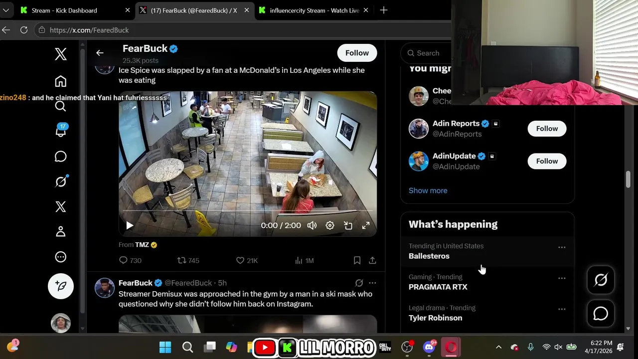
Task: Open Call of Duty taskbar icon
Action: point(385,347)
